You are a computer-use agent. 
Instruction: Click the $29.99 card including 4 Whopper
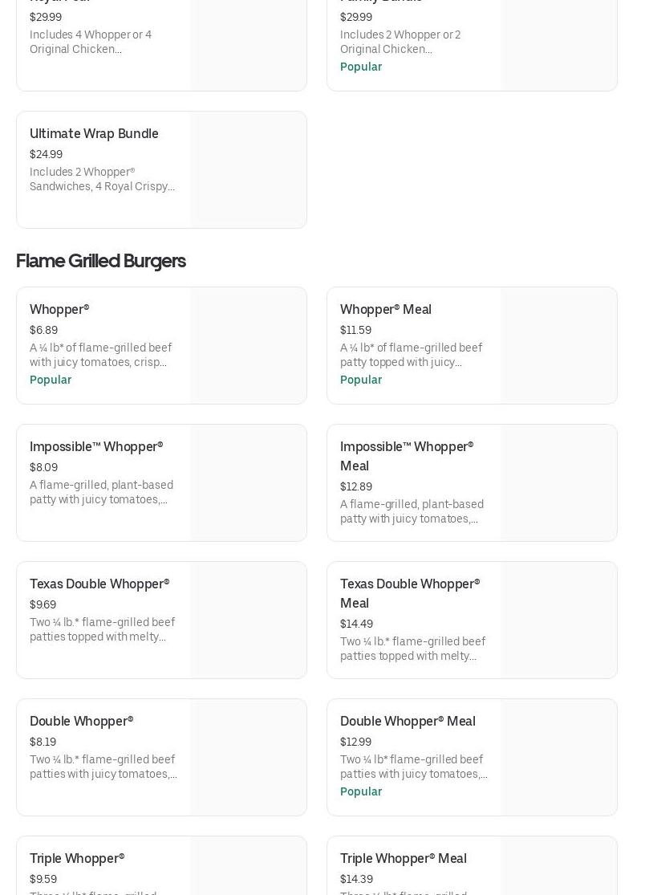point(103,42)
